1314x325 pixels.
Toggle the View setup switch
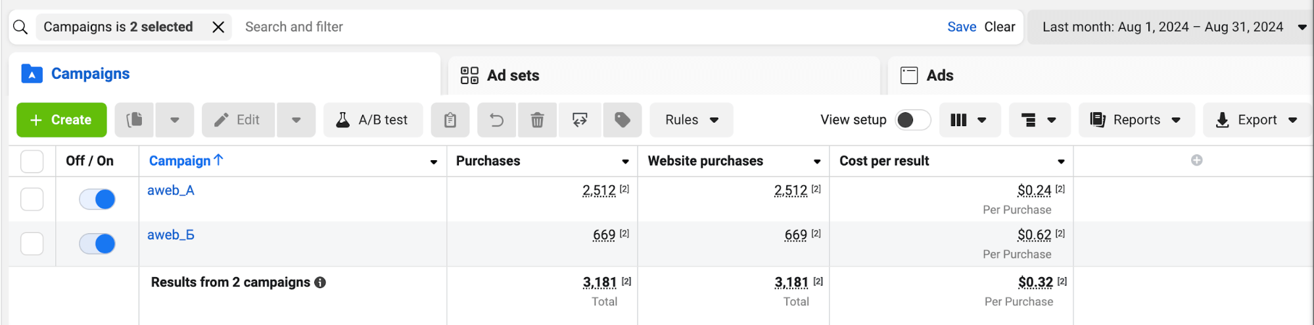tap(912, 119)
